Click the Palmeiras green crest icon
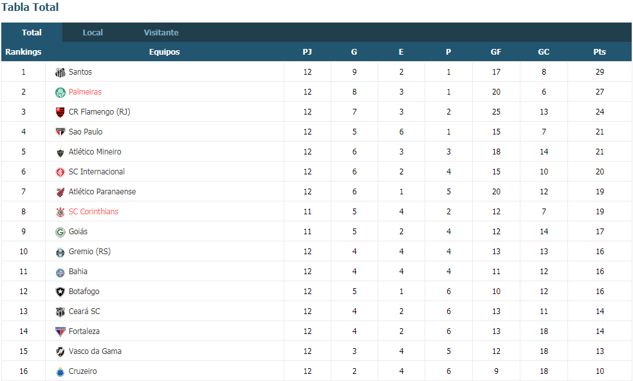 tap(60, 93)
